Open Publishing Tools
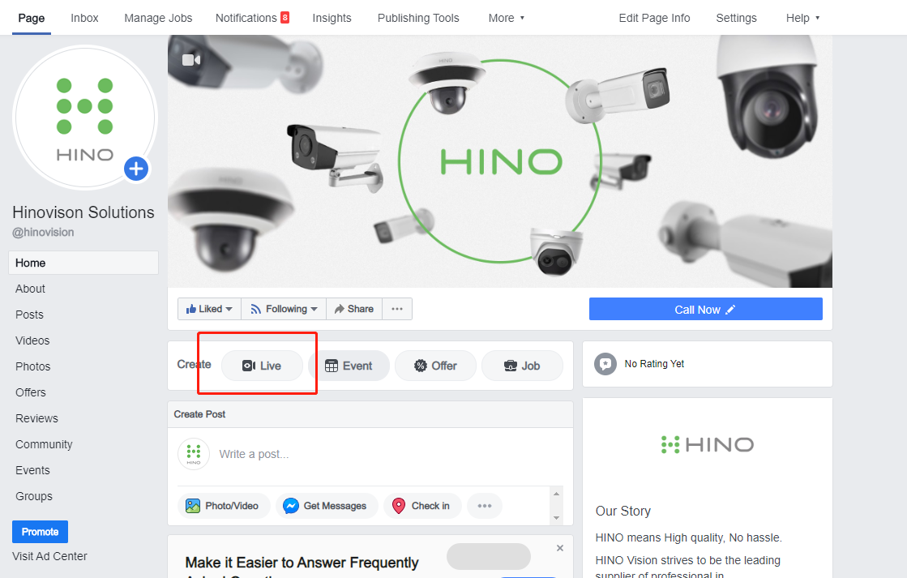The image size is (907, 578). (418, 18)
